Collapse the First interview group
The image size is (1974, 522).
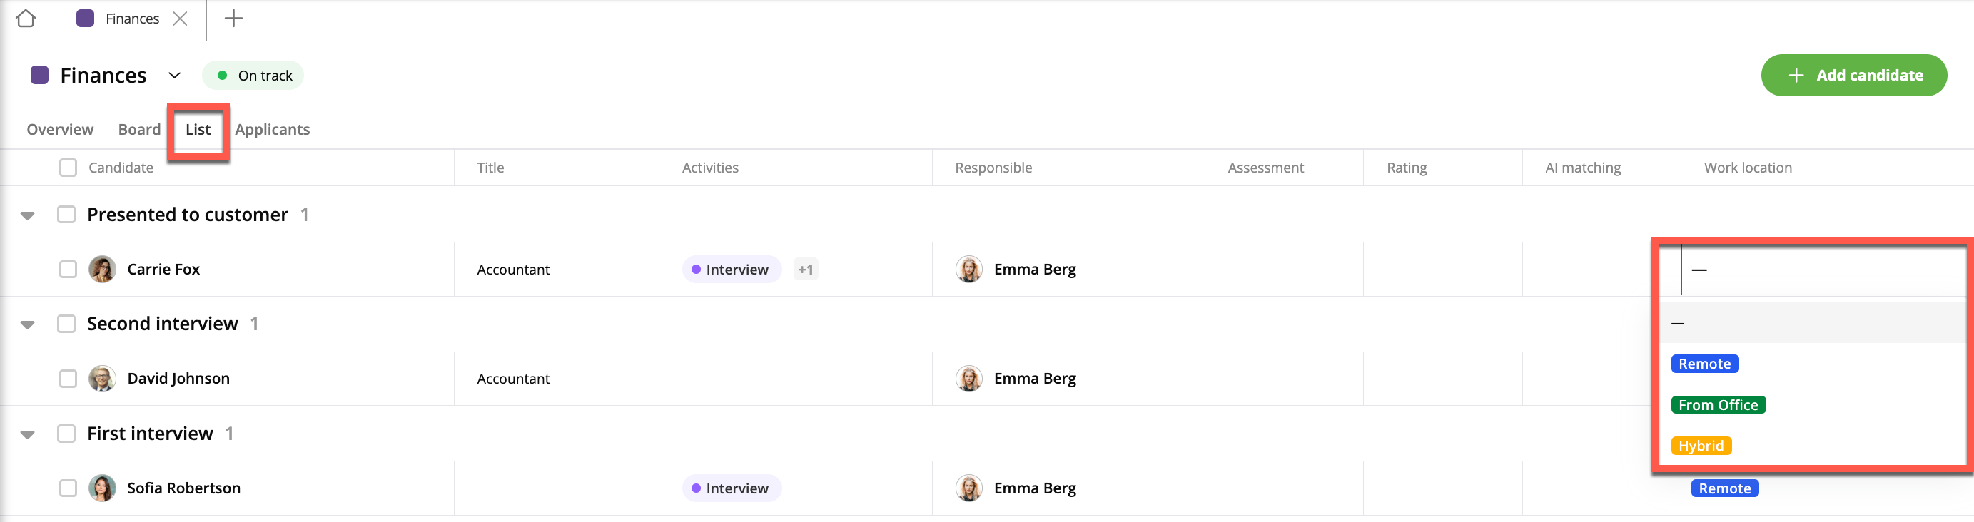(28, 434)
